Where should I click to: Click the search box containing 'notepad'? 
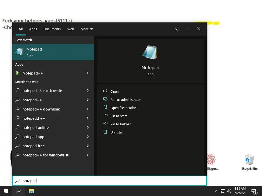[110, 181]
